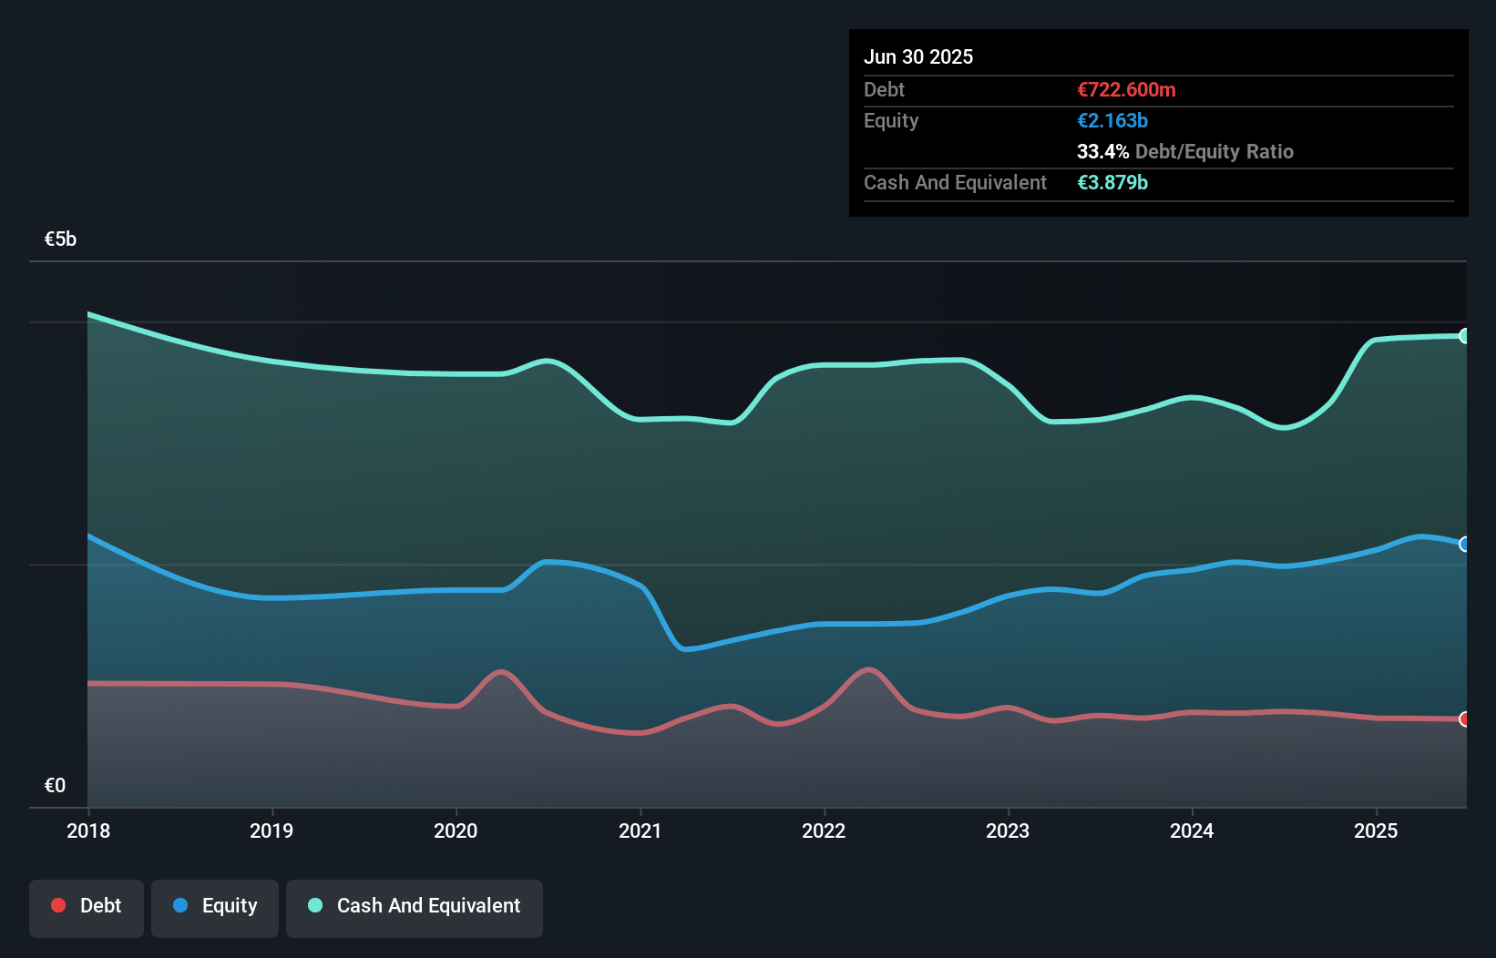Click the €722.600m Debt value in tooltip
The height and width of the screenshot is (958, 1496).
click(x=1126, y=89)
